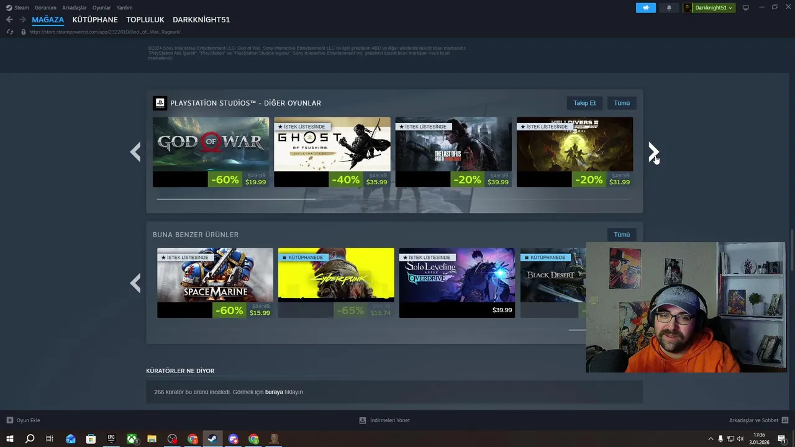Open the DARKKNİGHT51 profile tab

click(x=201, y=20)
